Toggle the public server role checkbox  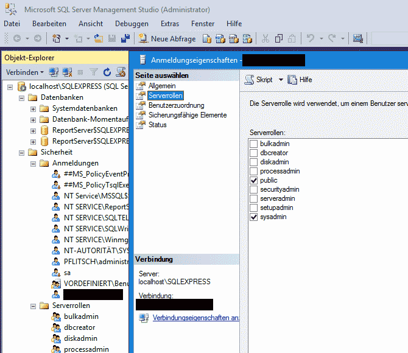[x=254, y=180]
